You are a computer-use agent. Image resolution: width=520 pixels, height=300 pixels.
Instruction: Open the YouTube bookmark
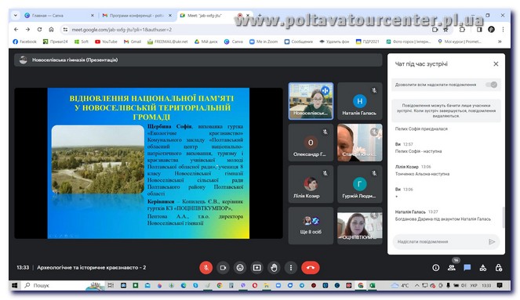tap(106, 42)
